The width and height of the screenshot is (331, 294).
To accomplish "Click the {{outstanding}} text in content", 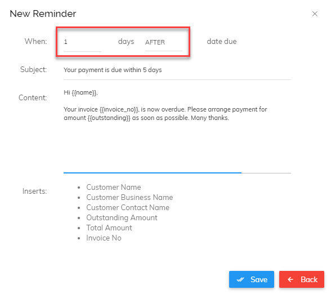I will point(109,118).
